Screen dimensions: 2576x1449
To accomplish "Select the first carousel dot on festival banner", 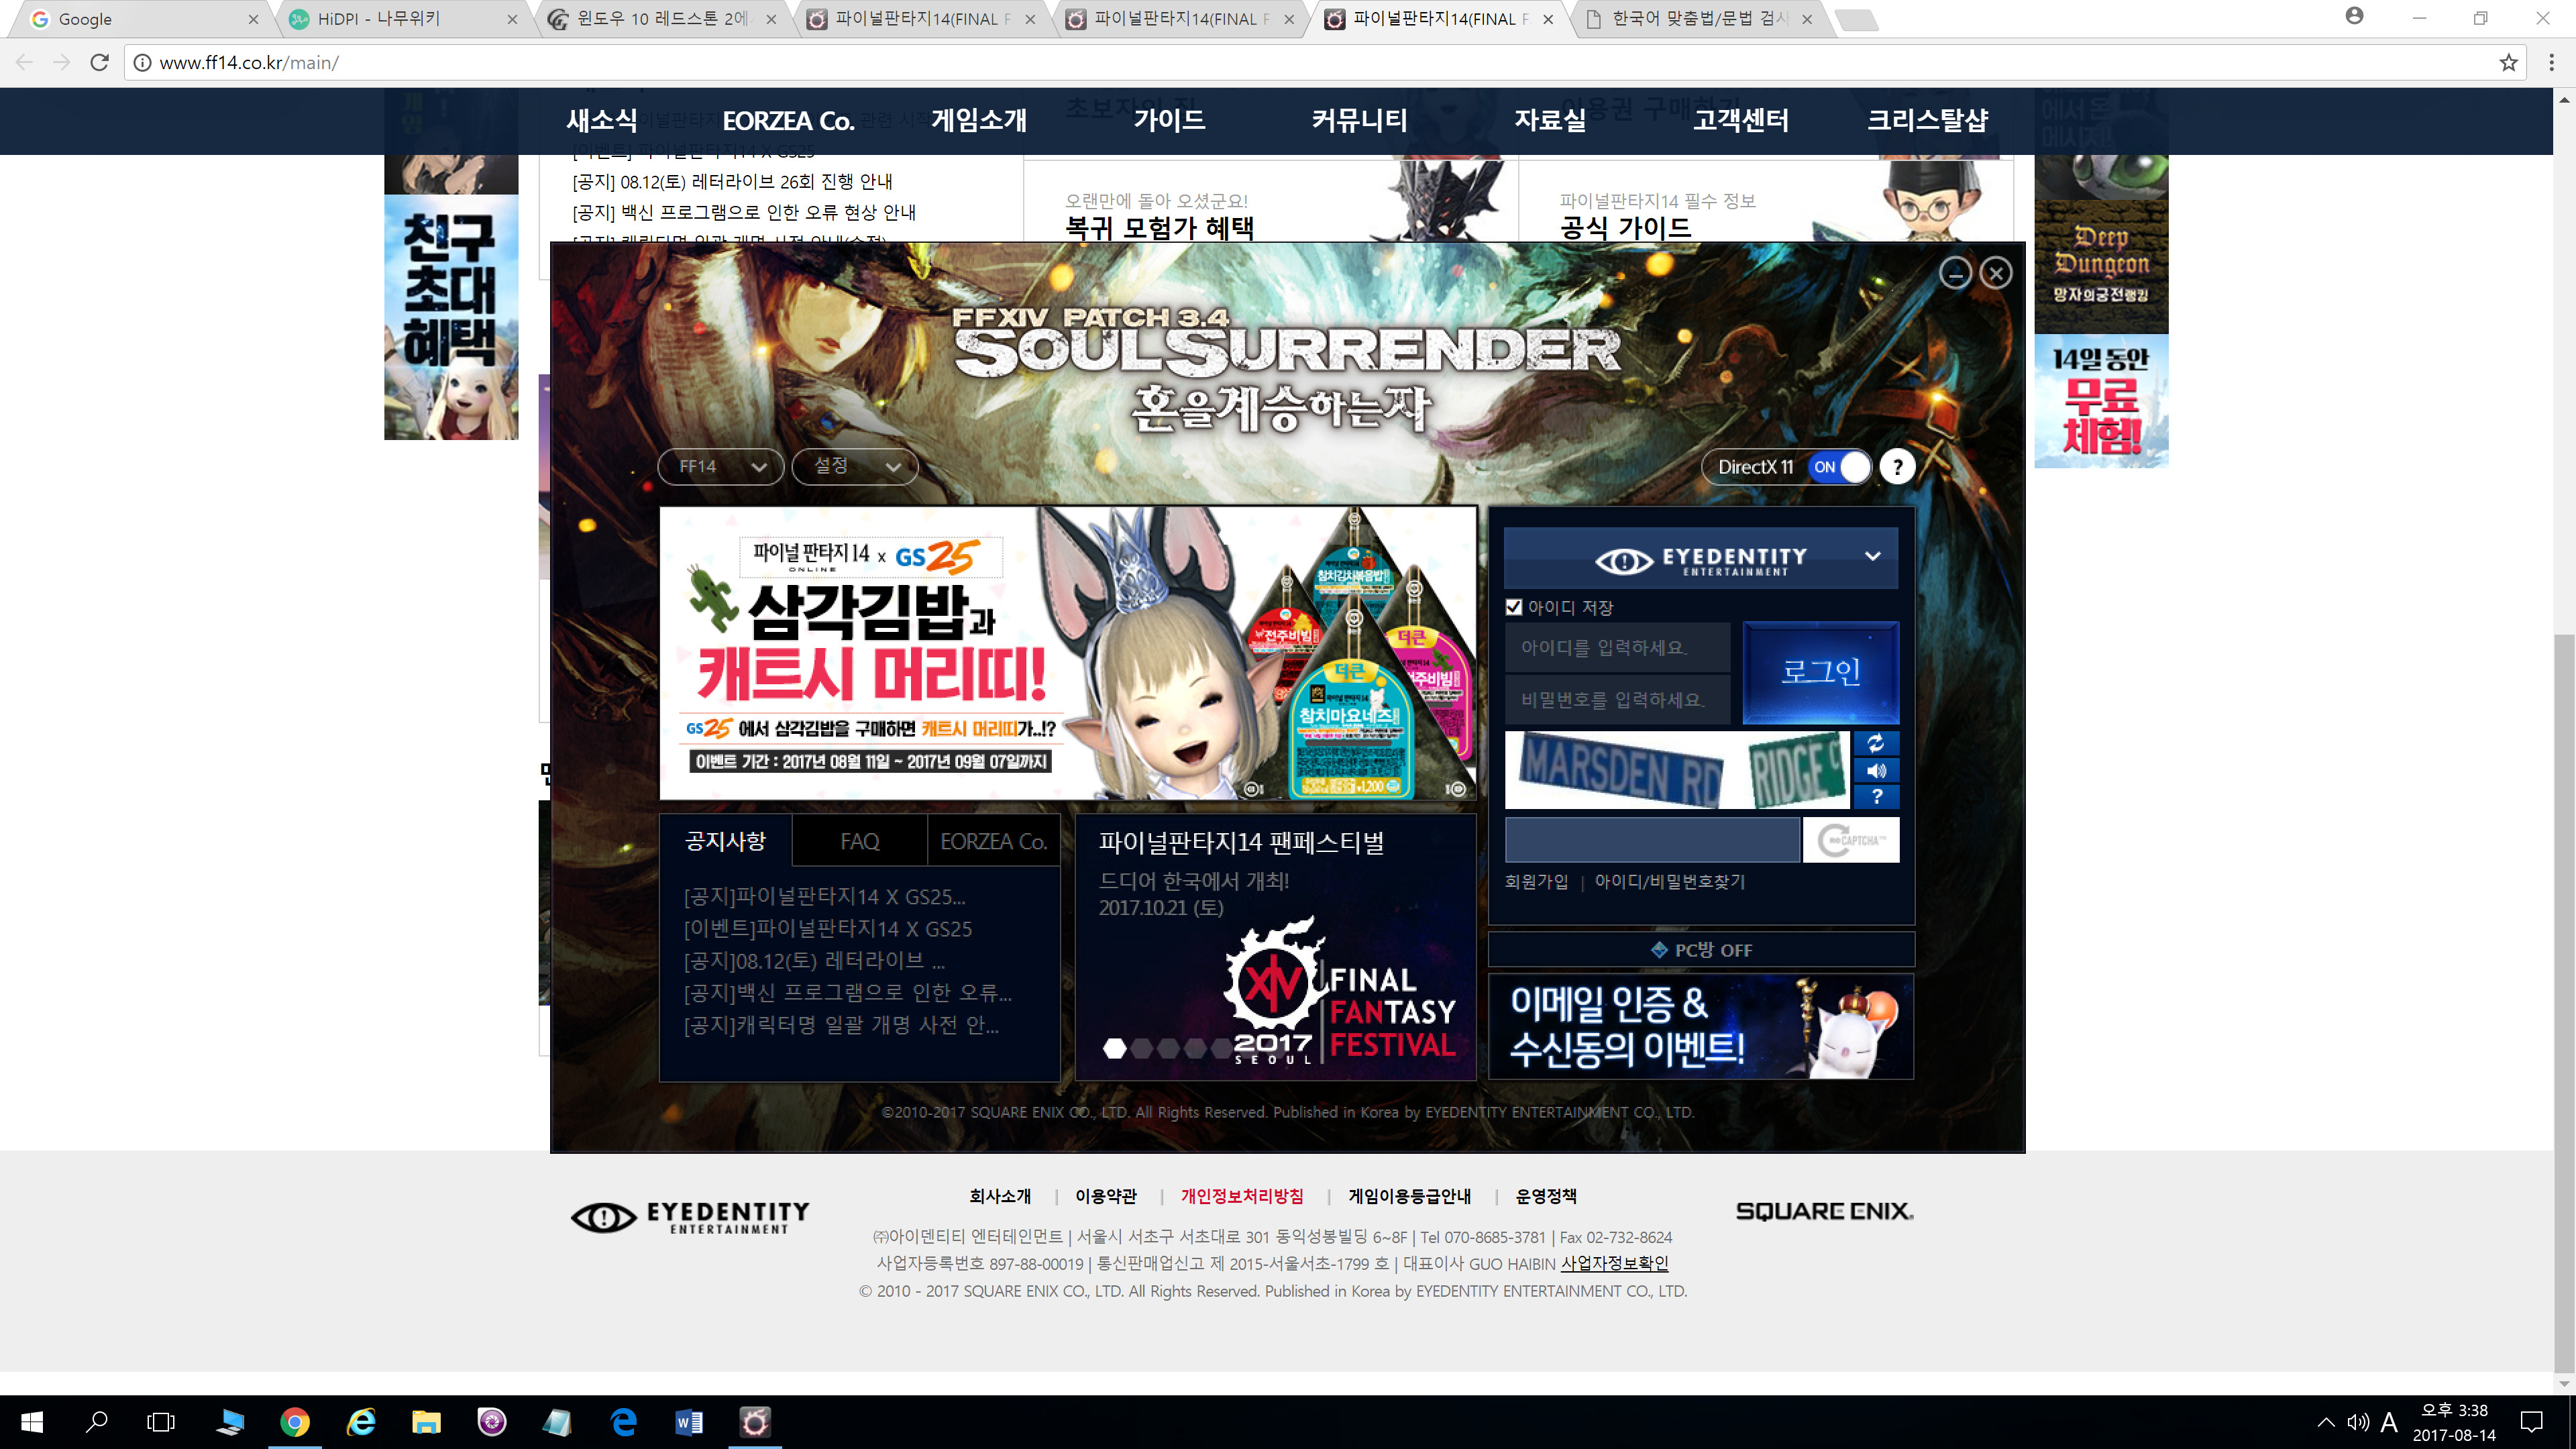I will click(x=1114, y=1048).
